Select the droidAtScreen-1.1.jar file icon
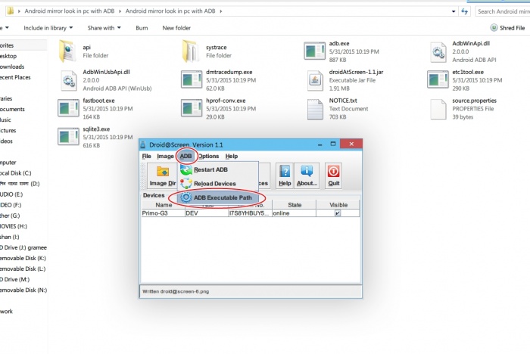 click(x=315, y=81)
